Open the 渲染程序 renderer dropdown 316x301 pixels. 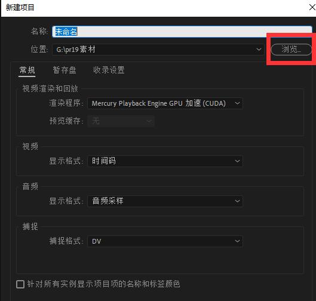click(165, 103)
